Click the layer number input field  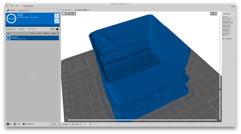[86, 124]
